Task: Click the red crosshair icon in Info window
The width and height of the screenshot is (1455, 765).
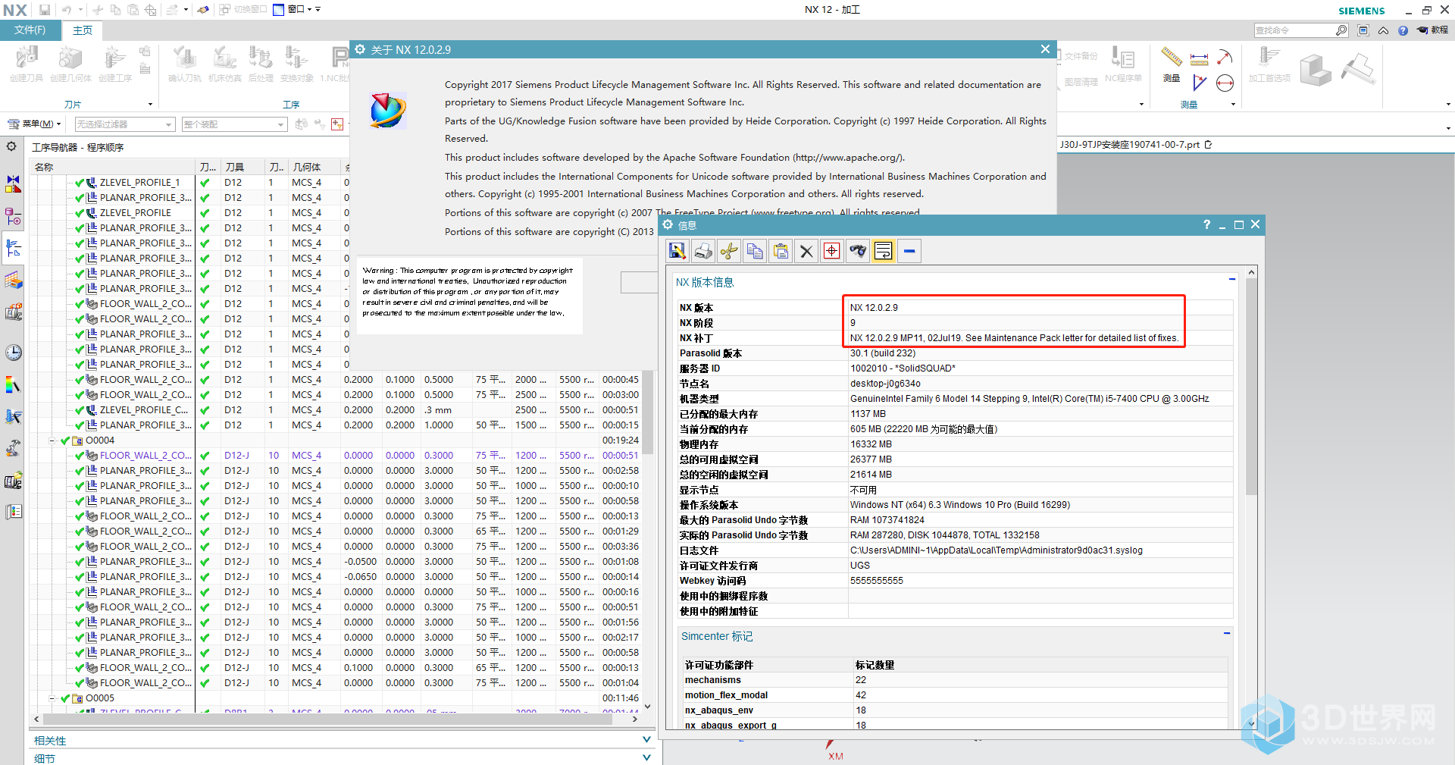Action: (832, 251)
